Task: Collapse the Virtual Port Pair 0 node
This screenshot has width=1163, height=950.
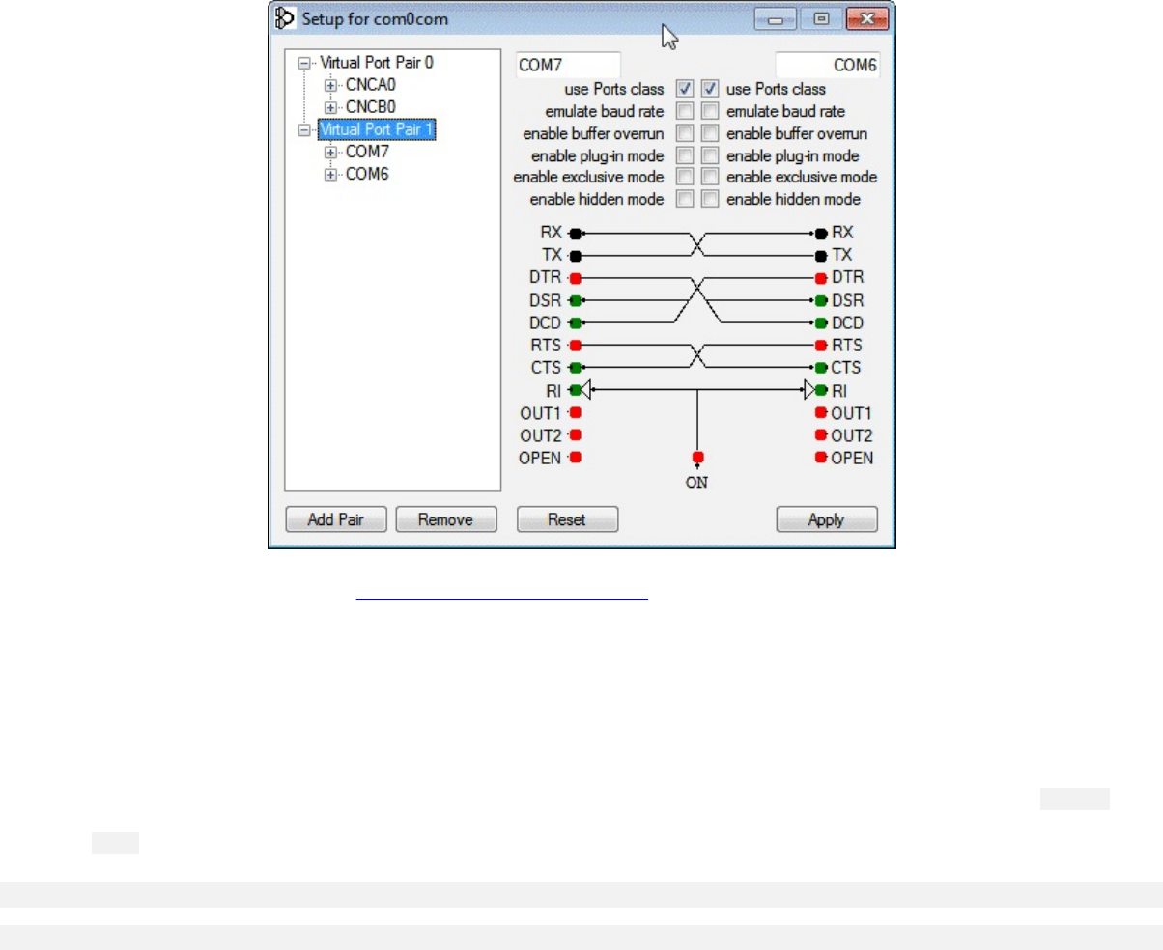Action: point(305,63)
